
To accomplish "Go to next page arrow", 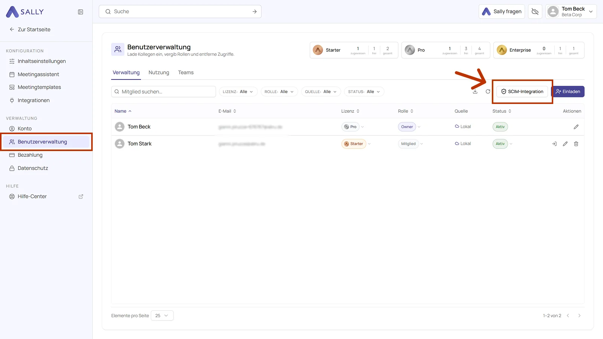I will pyautogui.click(x=580, y=316).
